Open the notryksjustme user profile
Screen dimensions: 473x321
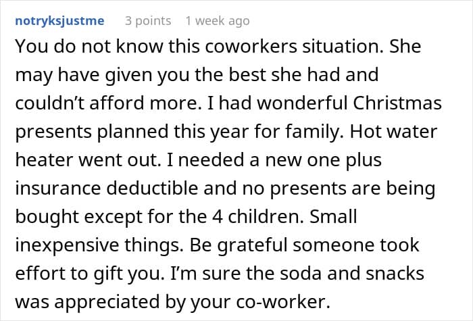59,21
